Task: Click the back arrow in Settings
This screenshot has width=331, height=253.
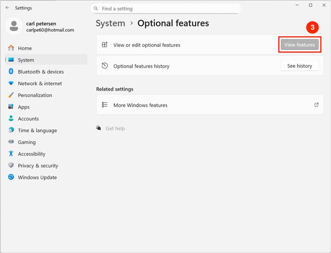Action: [x=7, y=8]
